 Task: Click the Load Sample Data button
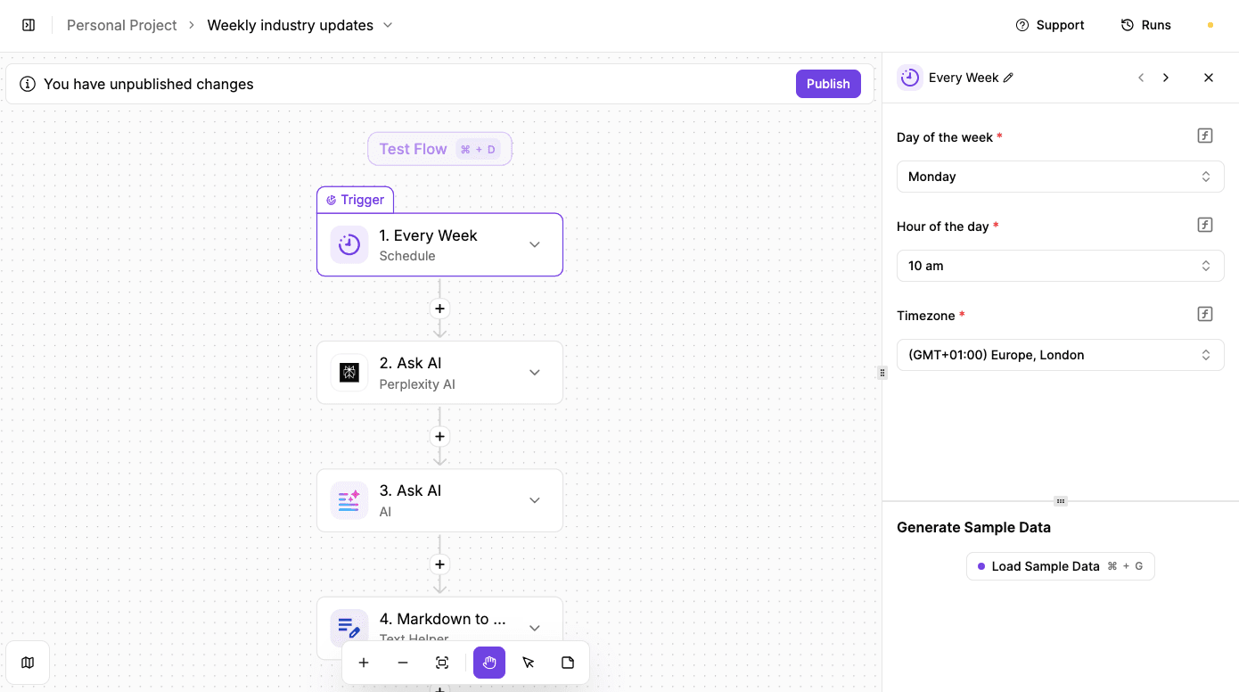(1060, 565)
